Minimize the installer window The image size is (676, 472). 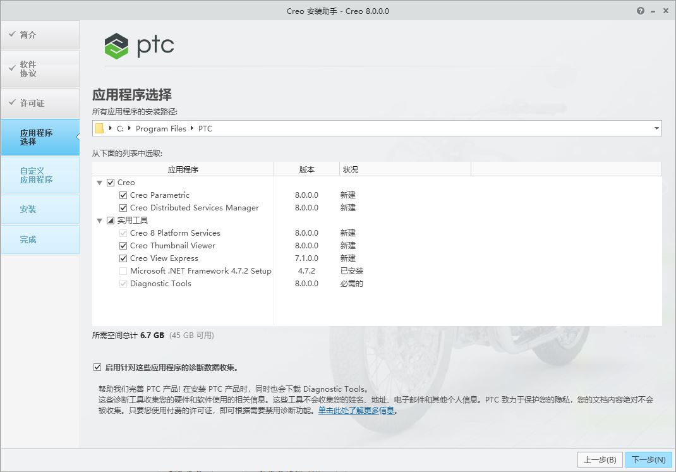point(653,11)
